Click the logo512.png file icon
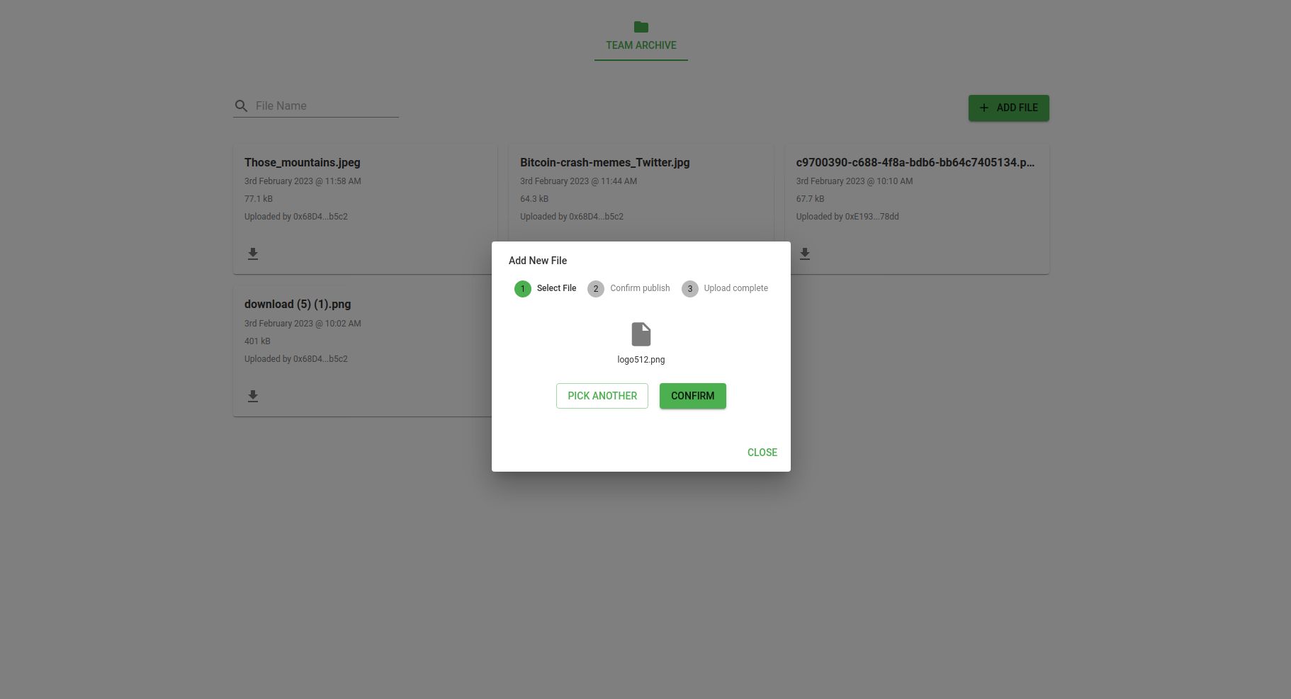 (641, 334)
